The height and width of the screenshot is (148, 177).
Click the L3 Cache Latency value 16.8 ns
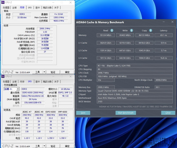[x=163, y=58]
